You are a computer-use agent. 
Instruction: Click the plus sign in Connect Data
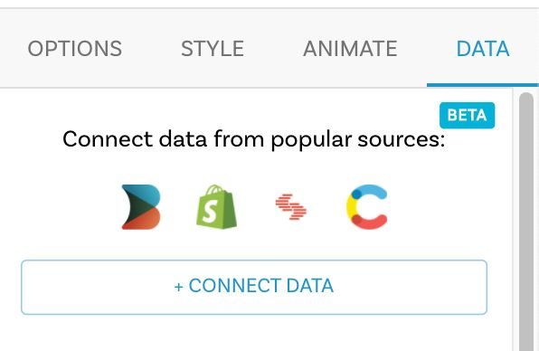(178, 287)
